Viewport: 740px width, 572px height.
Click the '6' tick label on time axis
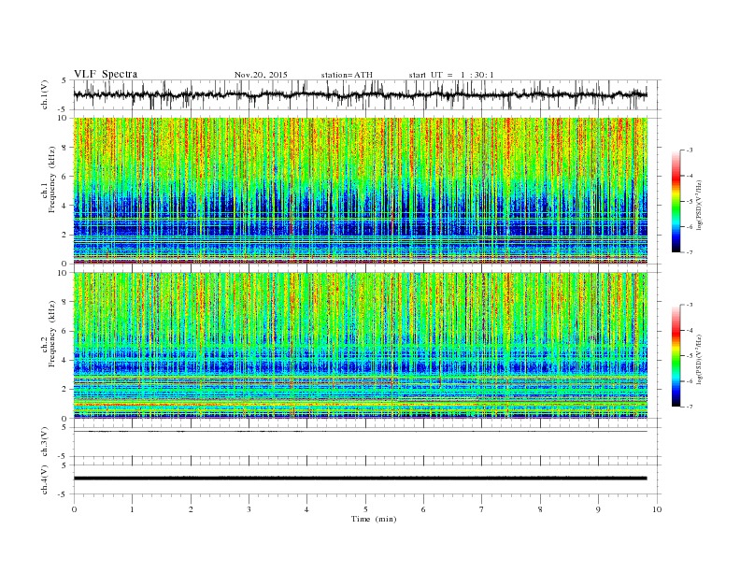click(x=423, y=509)
